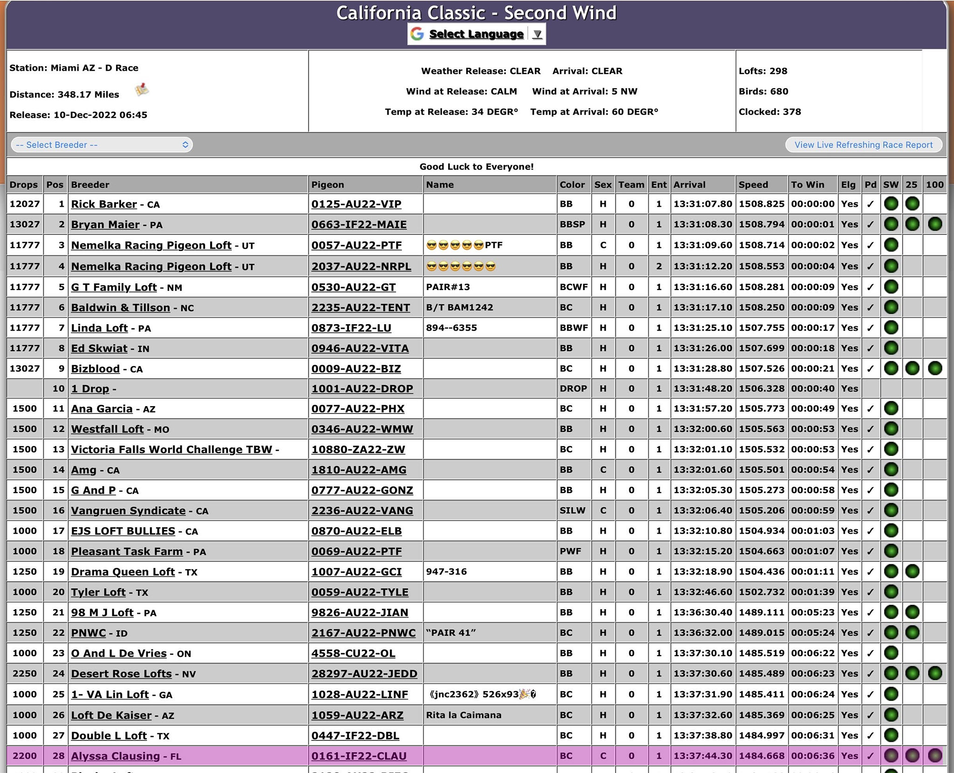Viewport: 954px width, 773px height.
Task: Click the Arrival column header
Action: 689,185
